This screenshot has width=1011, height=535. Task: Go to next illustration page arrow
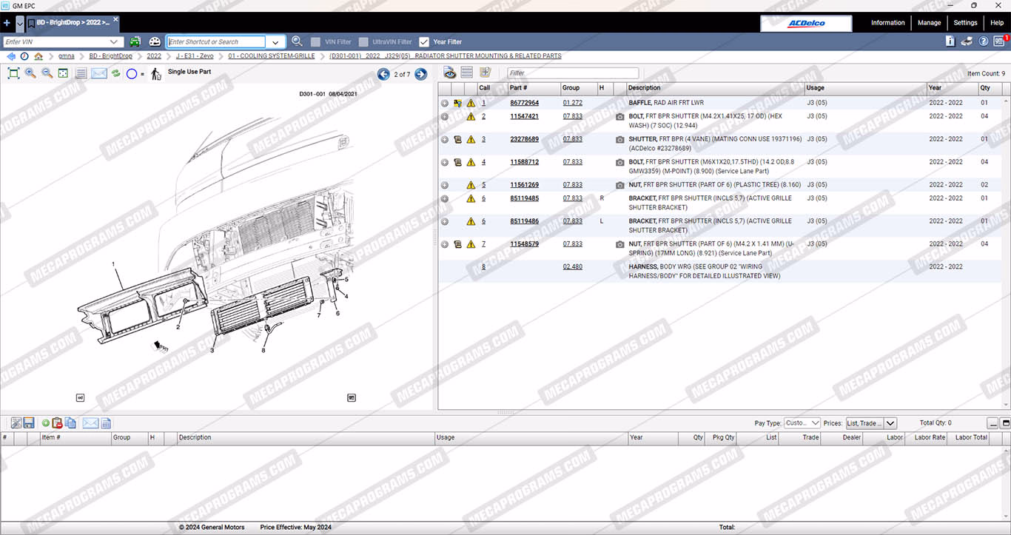(420, 74)
